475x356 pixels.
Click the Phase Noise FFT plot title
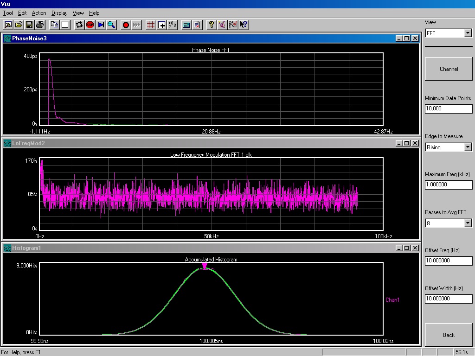[211, 50]
